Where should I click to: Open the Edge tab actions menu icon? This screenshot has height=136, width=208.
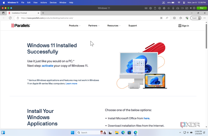(x=3, y=13)
